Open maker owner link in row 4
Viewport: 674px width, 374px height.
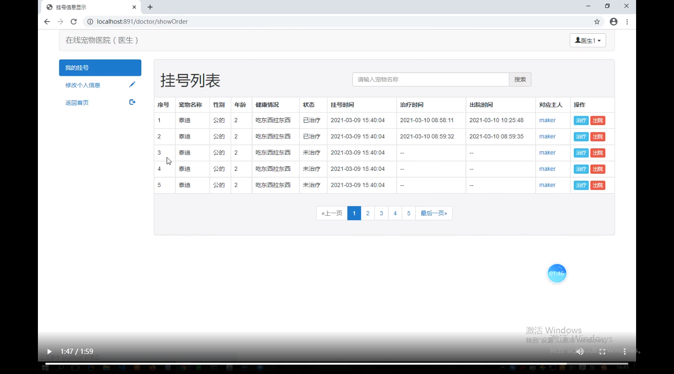pyautogui.click(x=547, y=169)
